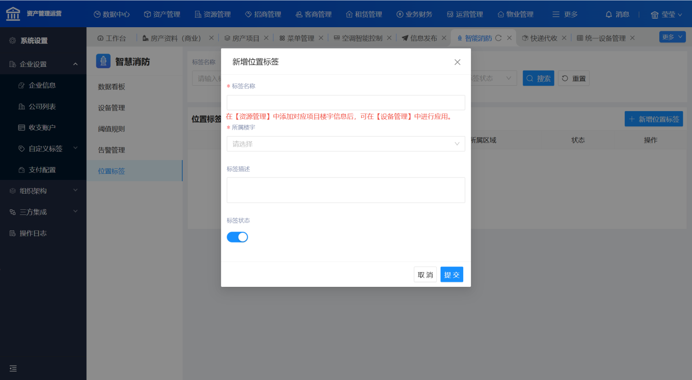
Task: Click the 取消 button
Action: coord(425,275)
